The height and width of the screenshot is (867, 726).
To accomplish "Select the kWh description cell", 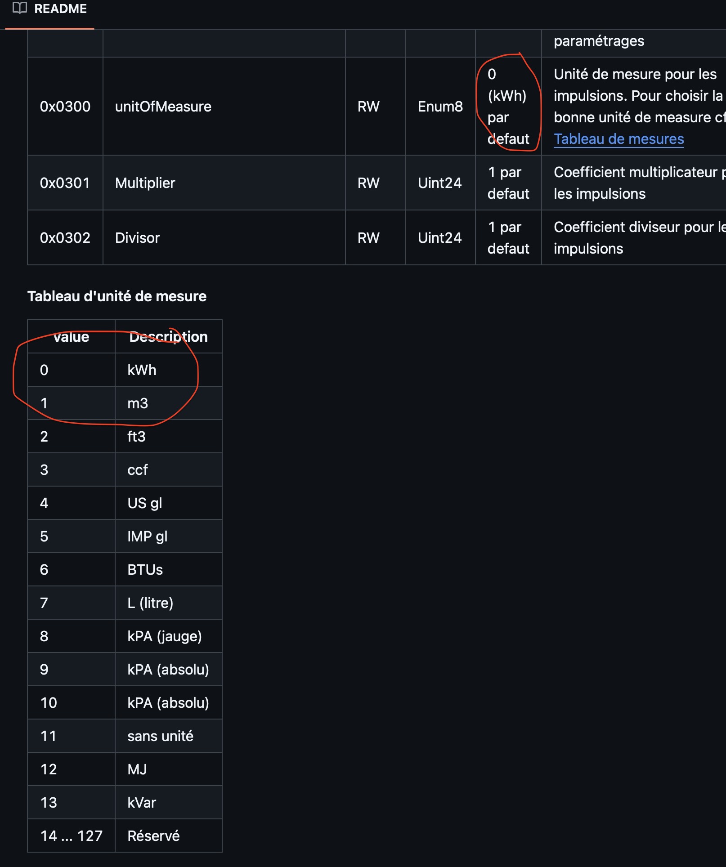I will pos(142,370).
